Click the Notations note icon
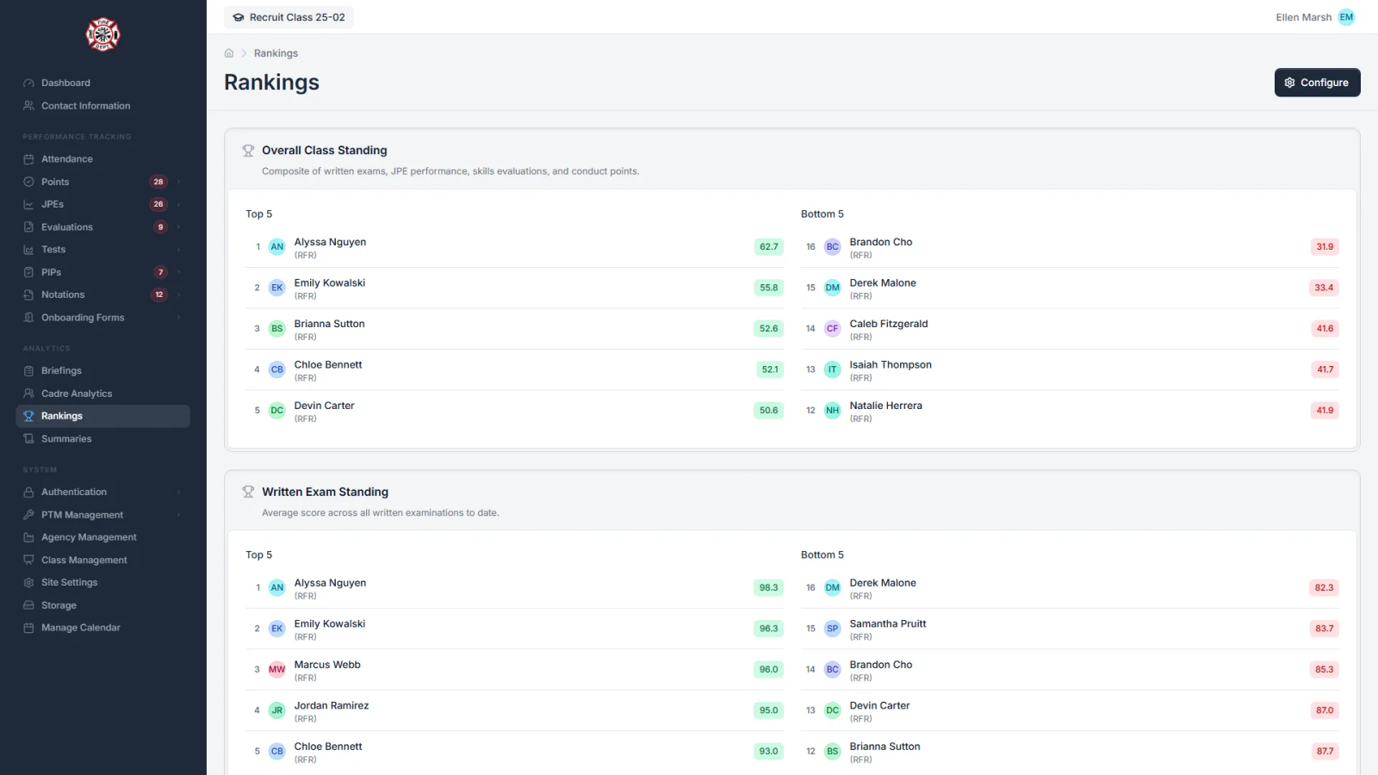Viewport: 1378px width, 775px height. (28, 294)
